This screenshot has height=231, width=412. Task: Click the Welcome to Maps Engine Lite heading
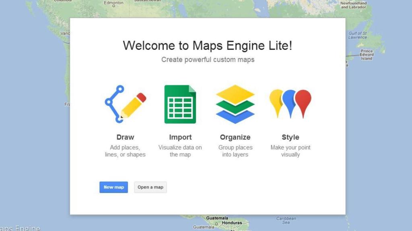coord(208,45)
